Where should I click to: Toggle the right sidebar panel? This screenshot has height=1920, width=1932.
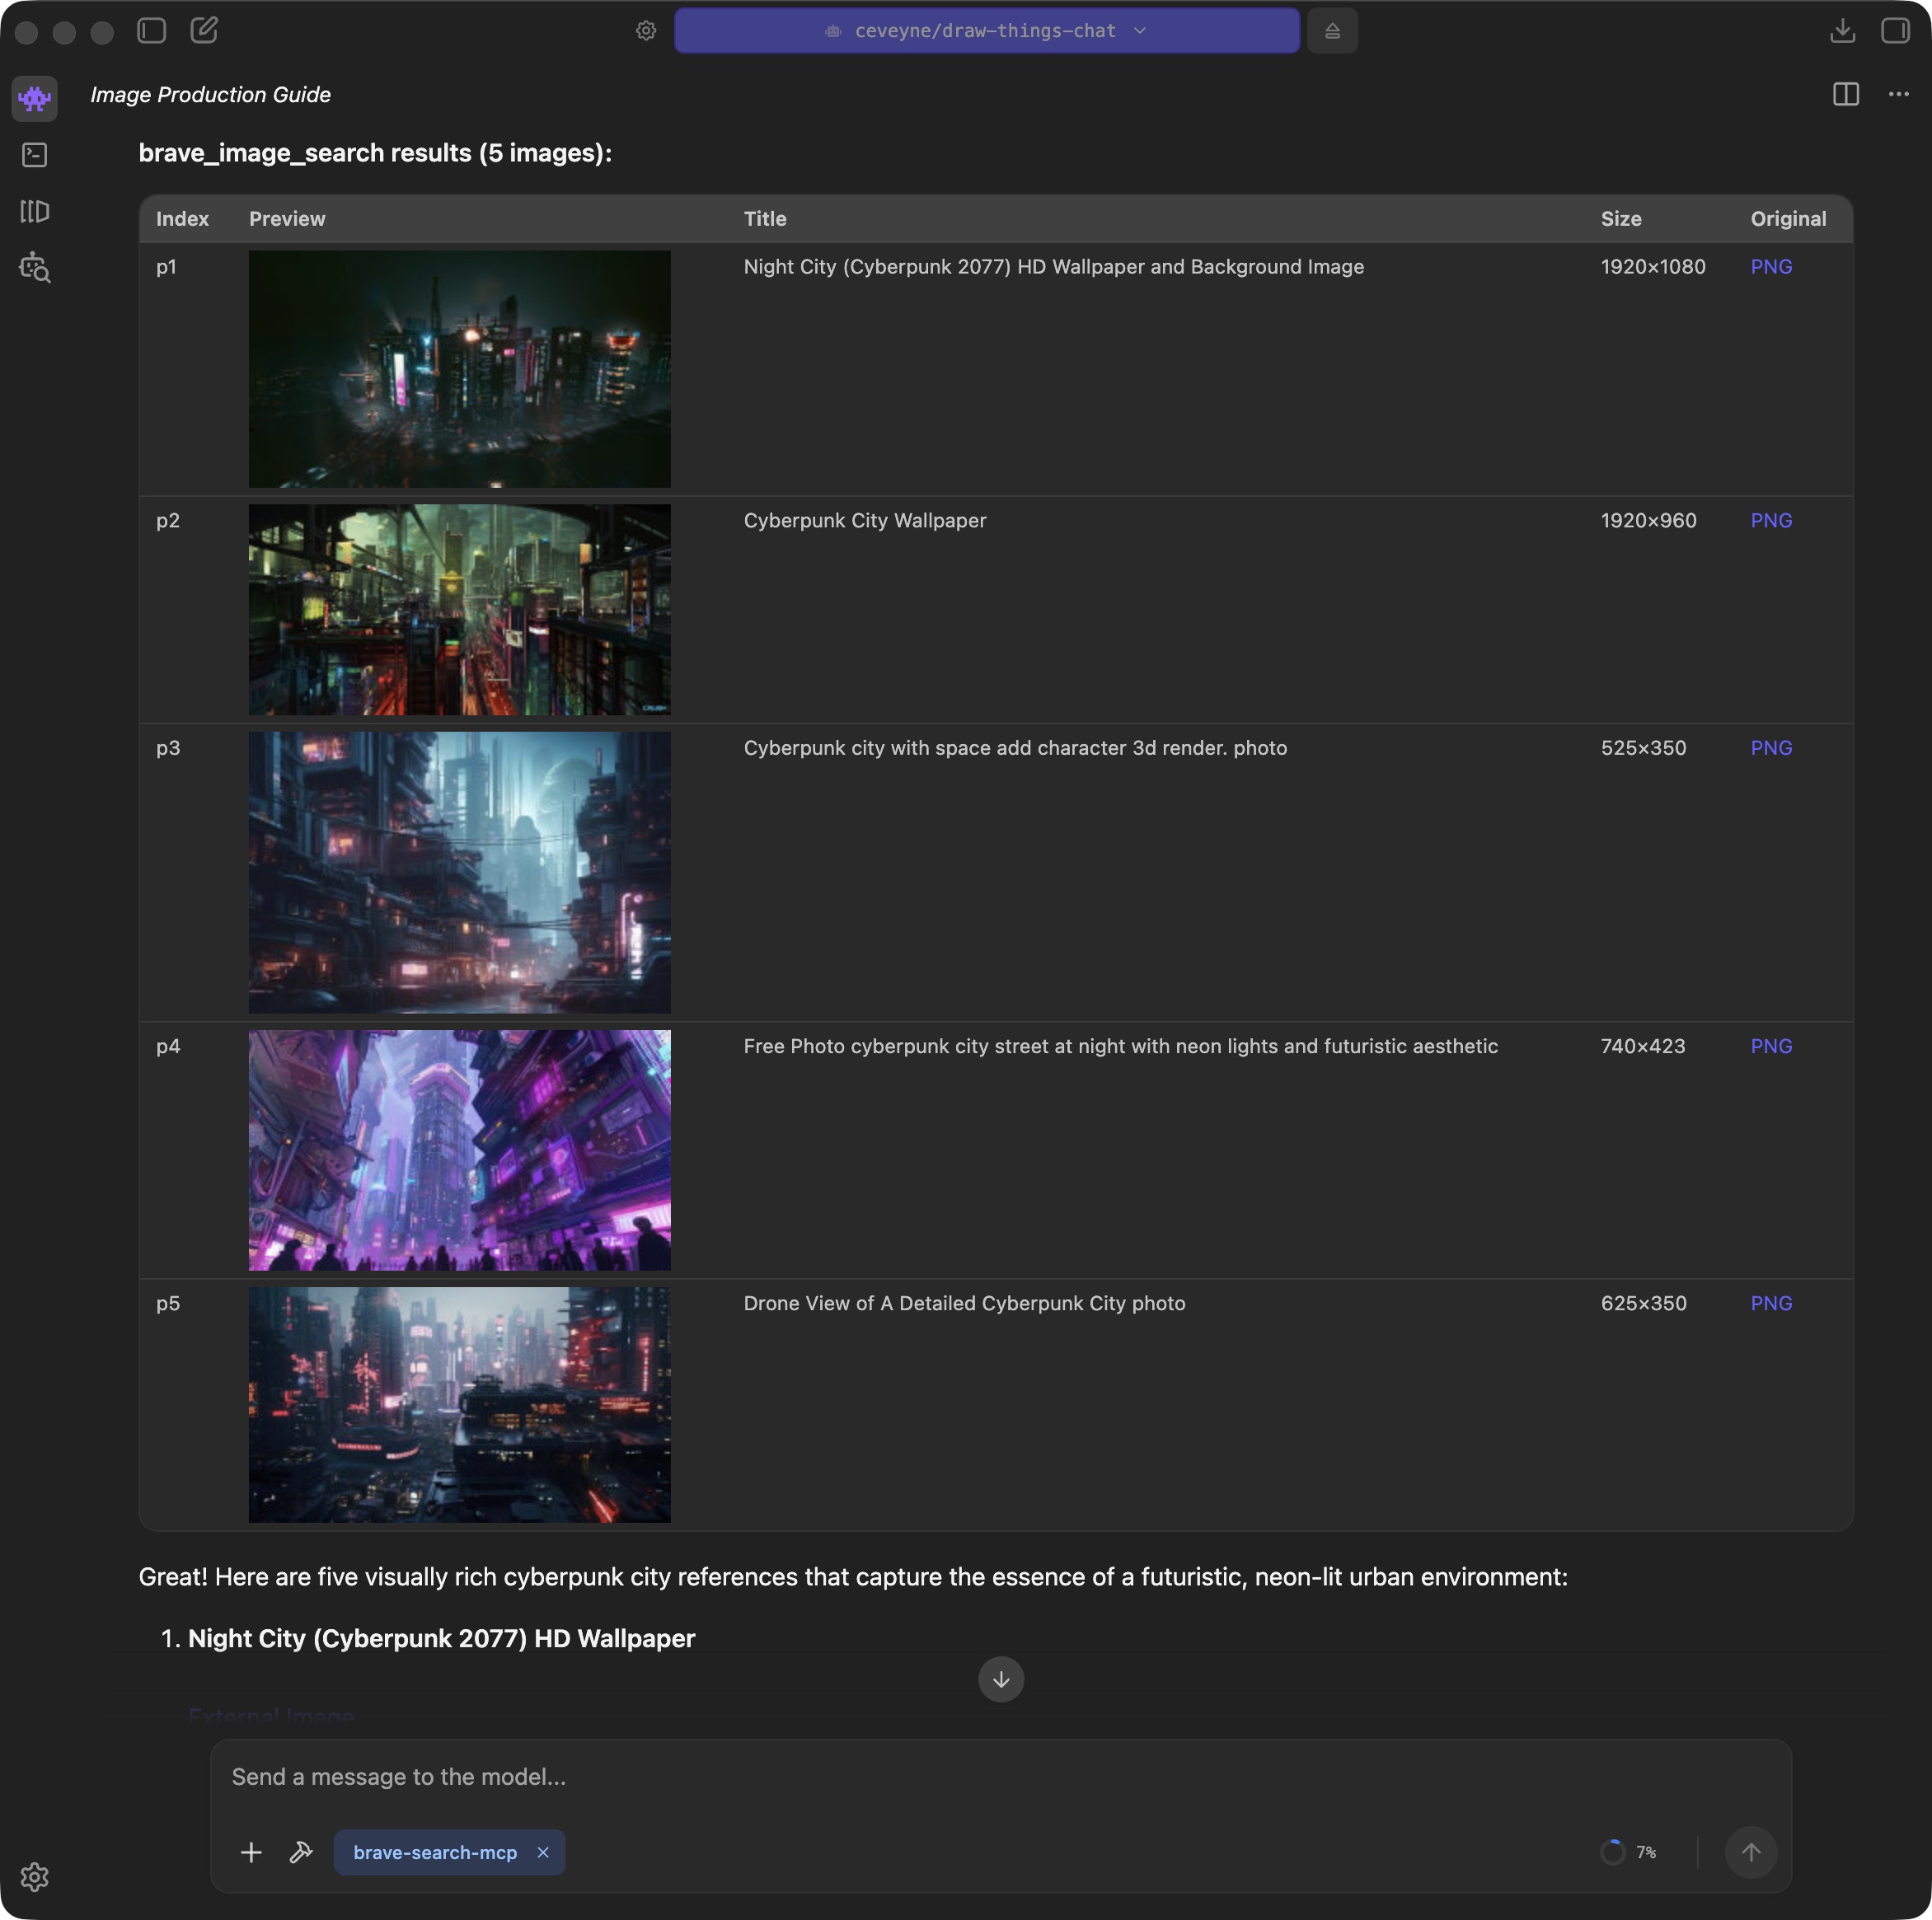[1895, 31]
